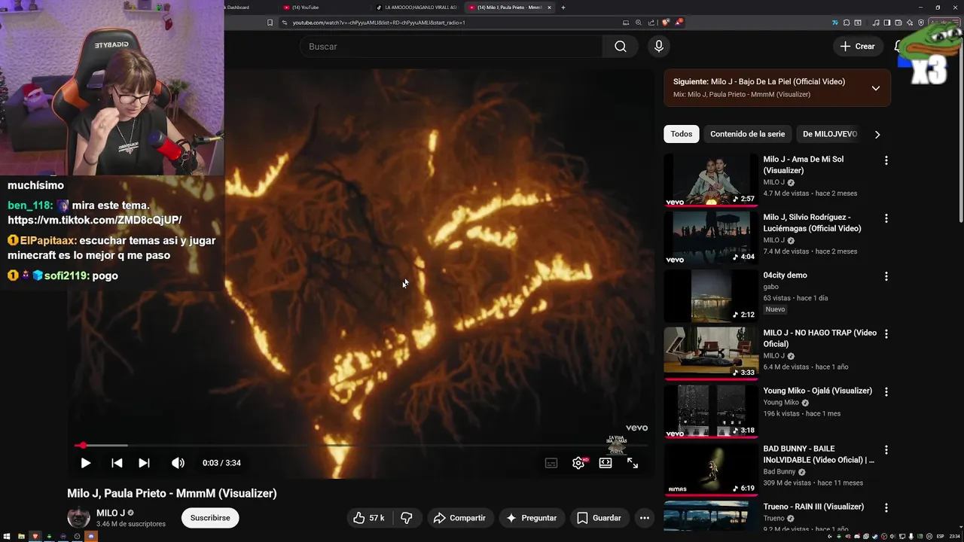Screen dimensions: 964x542
Task: Click Suscribirse to MILO J channel
Action: coord(210,518)
